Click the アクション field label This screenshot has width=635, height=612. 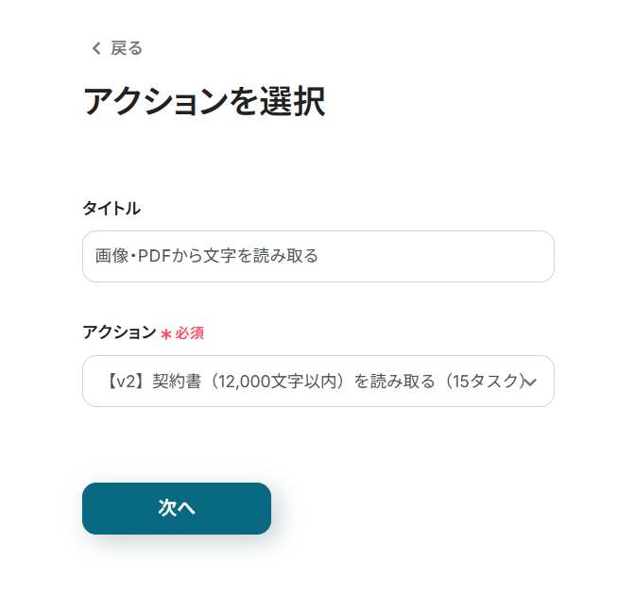point(119,332)
